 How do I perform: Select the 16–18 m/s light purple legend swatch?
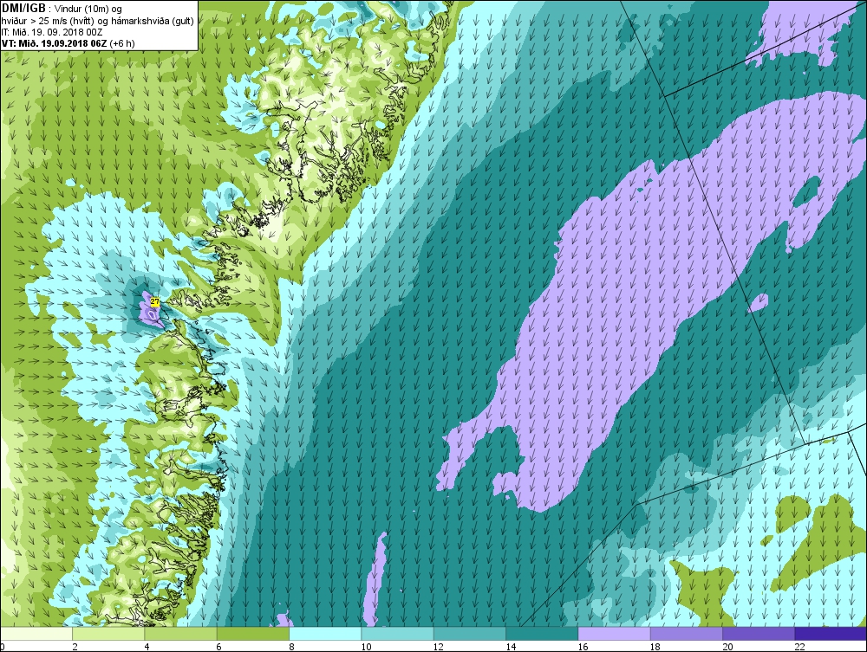(615, 634)
